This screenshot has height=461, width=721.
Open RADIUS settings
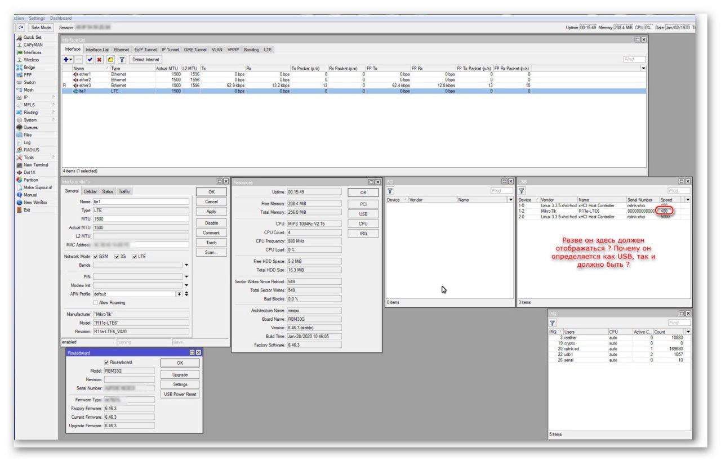point(31,150)
